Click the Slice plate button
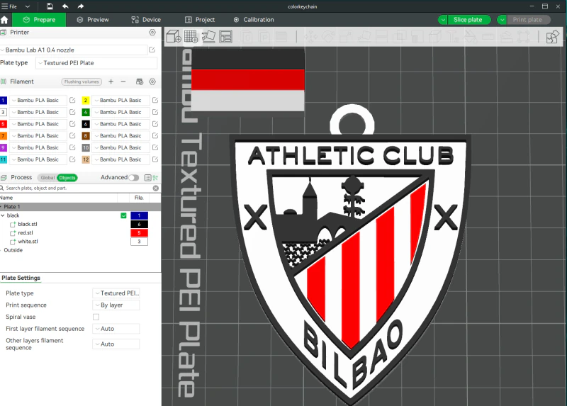 click(468, 20)
